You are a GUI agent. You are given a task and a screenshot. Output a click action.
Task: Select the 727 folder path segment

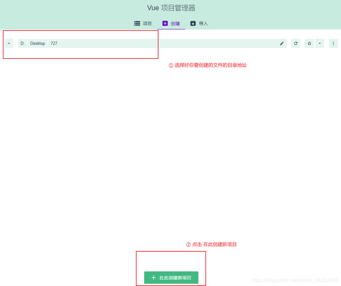pos(54,43)
